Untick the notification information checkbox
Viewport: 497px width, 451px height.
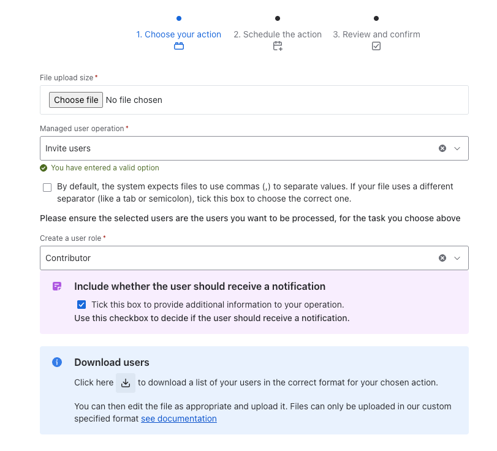(82, 304)
